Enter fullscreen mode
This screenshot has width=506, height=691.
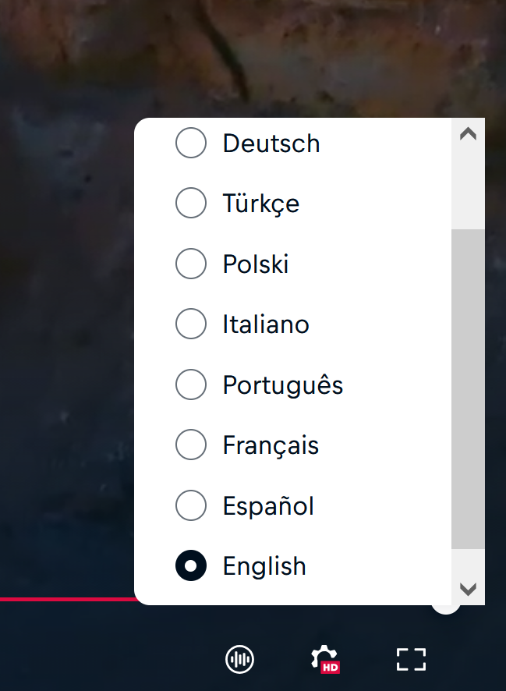click(411, 659)
